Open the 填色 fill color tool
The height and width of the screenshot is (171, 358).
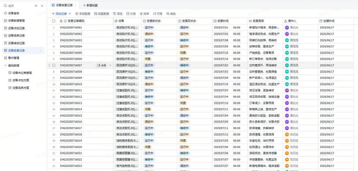coord(171,14)
